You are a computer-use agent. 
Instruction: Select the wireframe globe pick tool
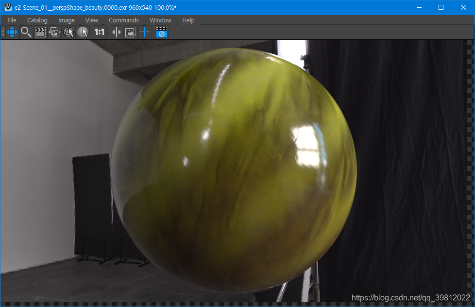pyautogui.click(x=68, y=32)
